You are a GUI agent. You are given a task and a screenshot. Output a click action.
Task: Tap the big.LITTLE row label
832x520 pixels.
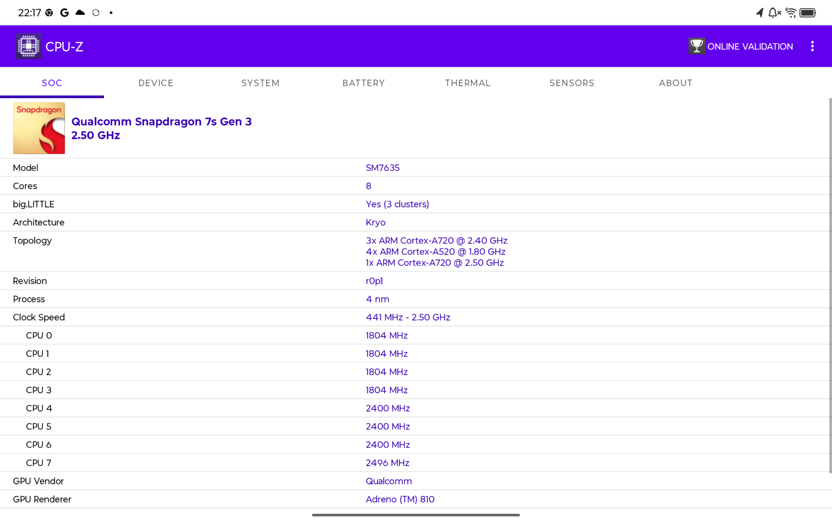tap(34, 204)
